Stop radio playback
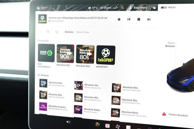Viewport: 194px width, 129px height. point(139,19)
